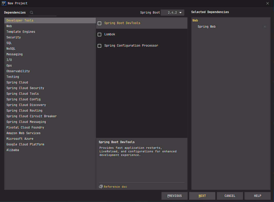Viewport: 274px width, 202px height.
Task: Tick Spring Configuration Processor checkbox
Action: pyautogui.click(x=99, y=46)
